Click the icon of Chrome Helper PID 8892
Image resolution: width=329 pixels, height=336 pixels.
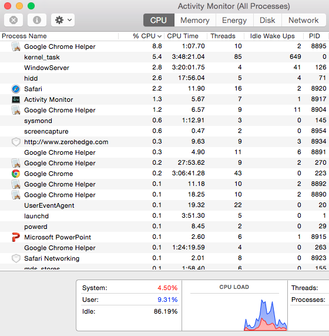click(16, 184)
